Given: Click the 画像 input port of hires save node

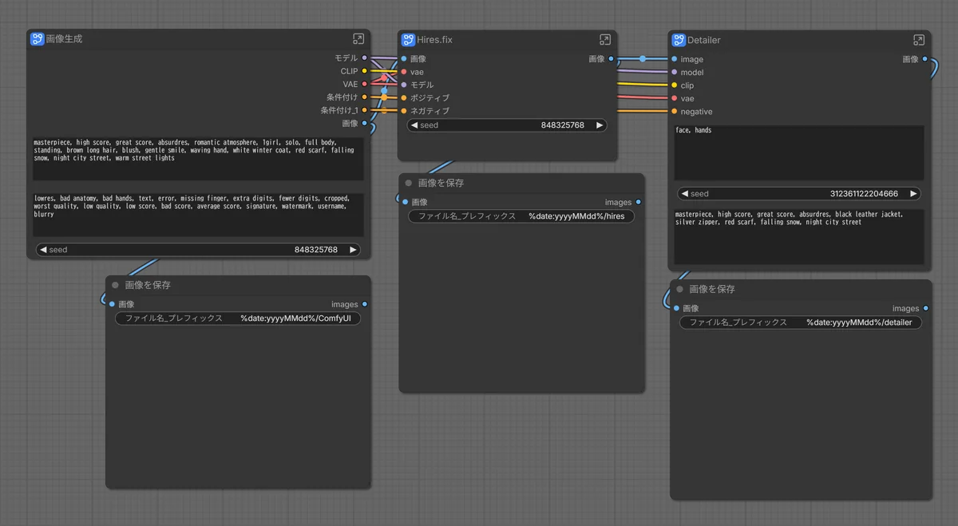Looking at the screenshot, I should click(x=404, y=202).
